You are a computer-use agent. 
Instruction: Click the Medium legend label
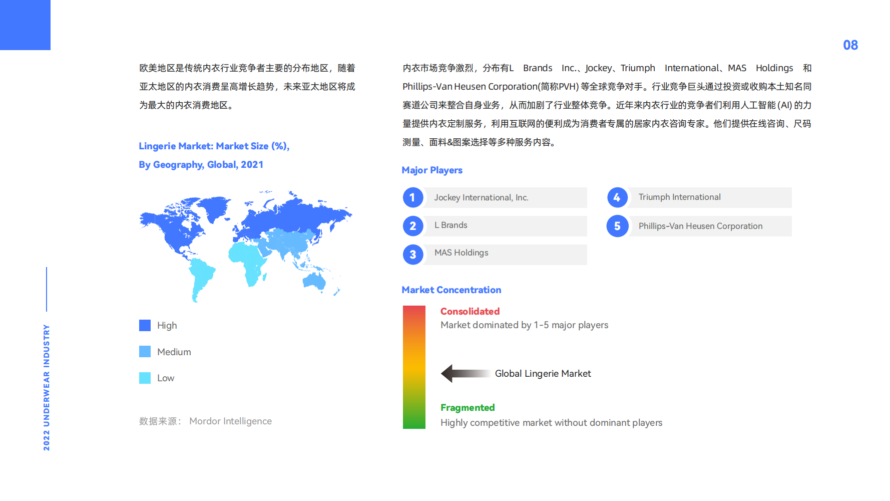coord(174,352)
